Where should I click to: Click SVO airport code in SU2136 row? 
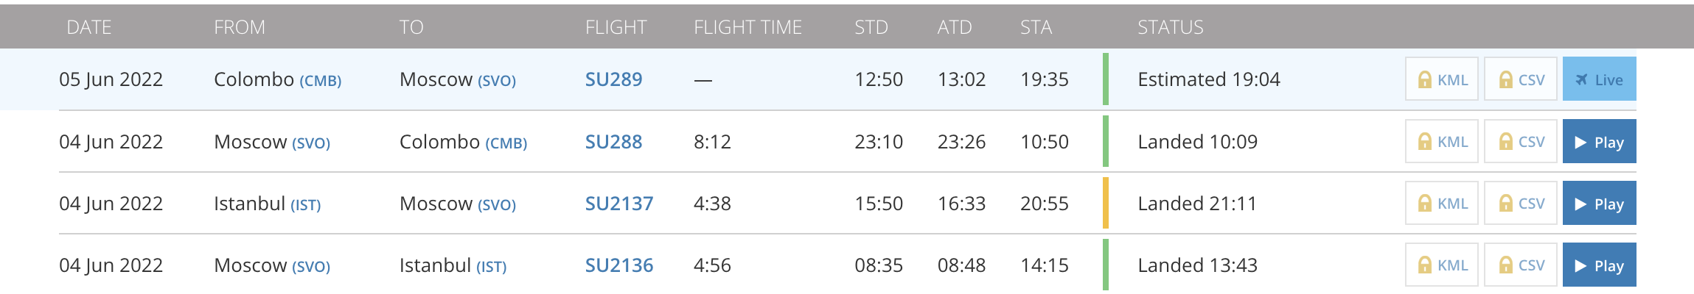[x=310, y=267]
